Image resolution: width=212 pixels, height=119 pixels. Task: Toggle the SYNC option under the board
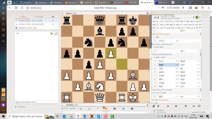pyautogui.click(x=65, y=108)
